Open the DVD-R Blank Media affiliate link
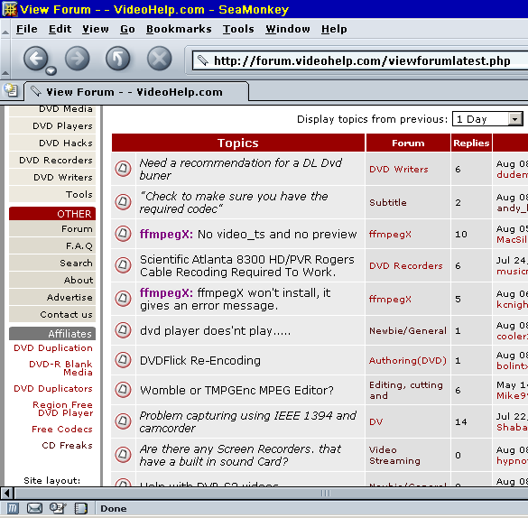 click(x=60, y=368)
